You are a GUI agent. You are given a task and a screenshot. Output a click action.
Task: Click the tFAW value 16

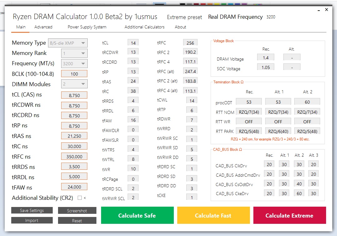[133, 120]
